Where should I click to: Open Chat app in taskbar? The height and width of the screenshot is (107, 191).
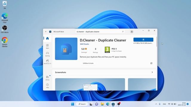pyautogui.click(x=97, y=104)
